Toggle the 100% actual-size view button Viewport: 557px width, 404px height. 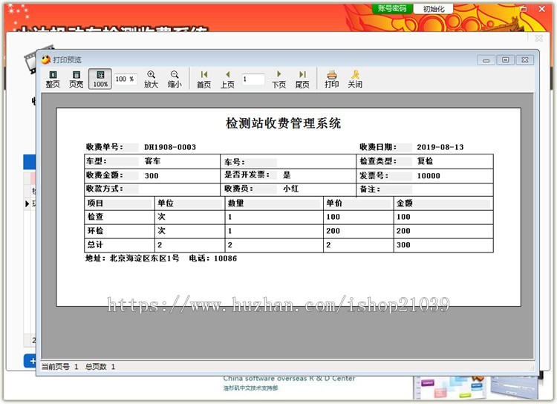point(100,79)
